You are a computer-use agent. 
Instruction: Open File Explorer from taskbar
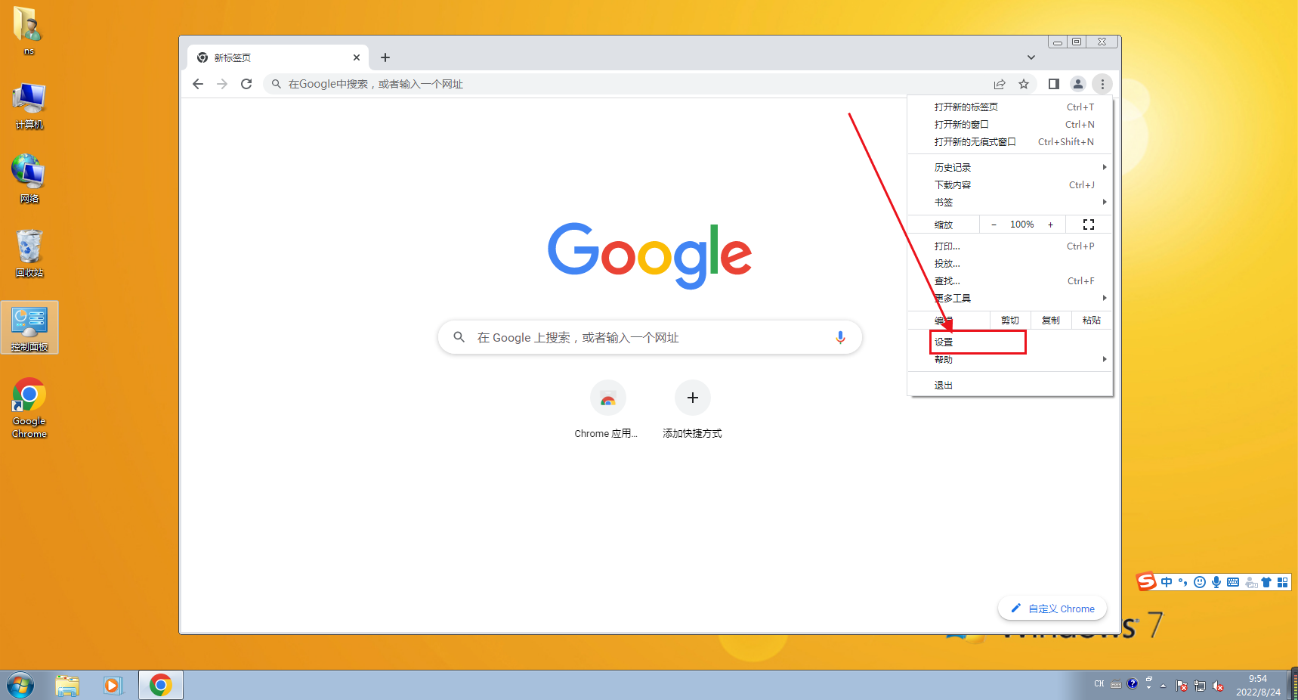click(67, 686)
